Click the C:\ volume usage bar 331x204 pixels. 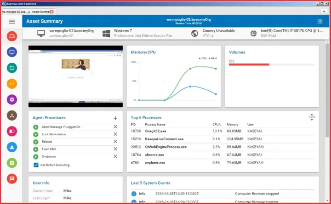pyautogui.click(x=272, y=65)
